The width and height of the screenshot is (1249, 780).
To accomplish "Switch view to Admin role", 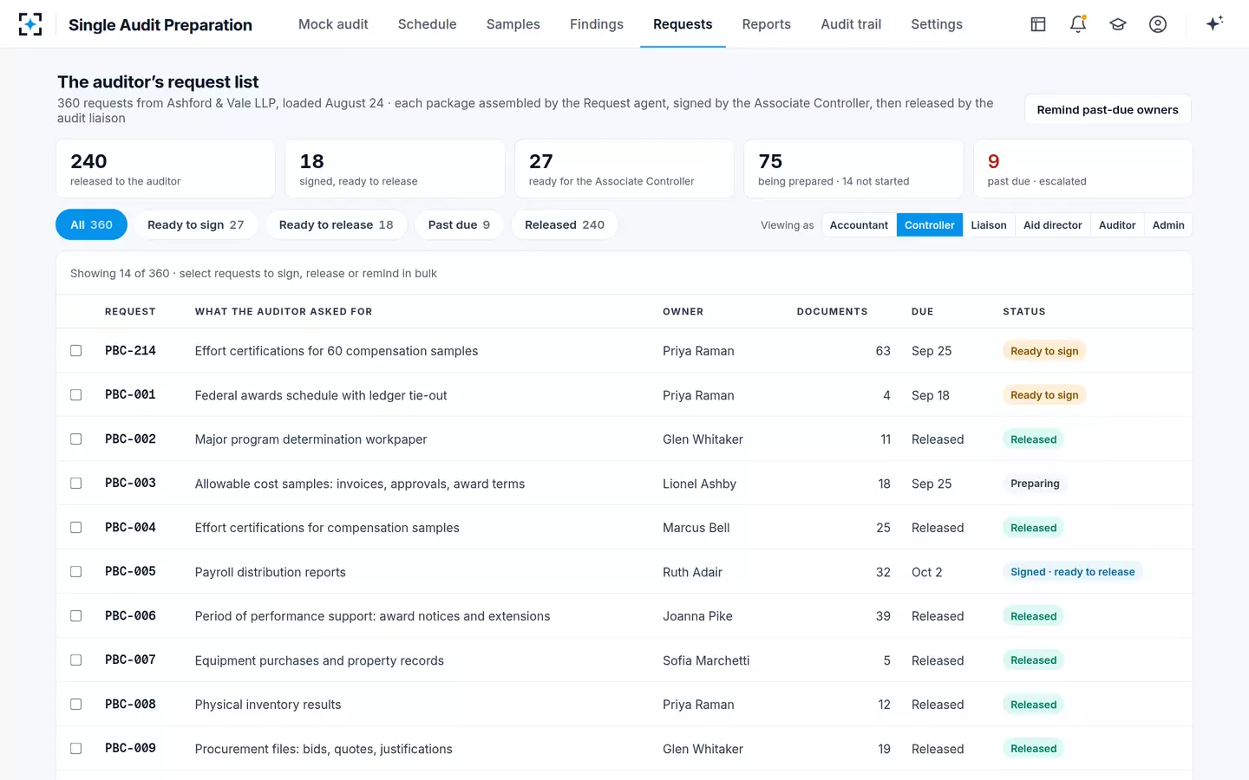I will click(1168, 225).
